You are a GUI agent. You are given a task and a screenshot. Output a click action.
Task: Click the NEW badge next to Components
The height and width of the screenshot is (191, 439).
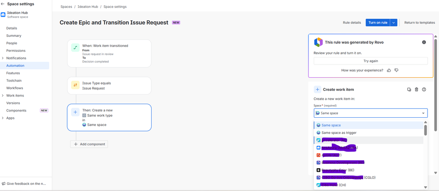tap(44, 111)
